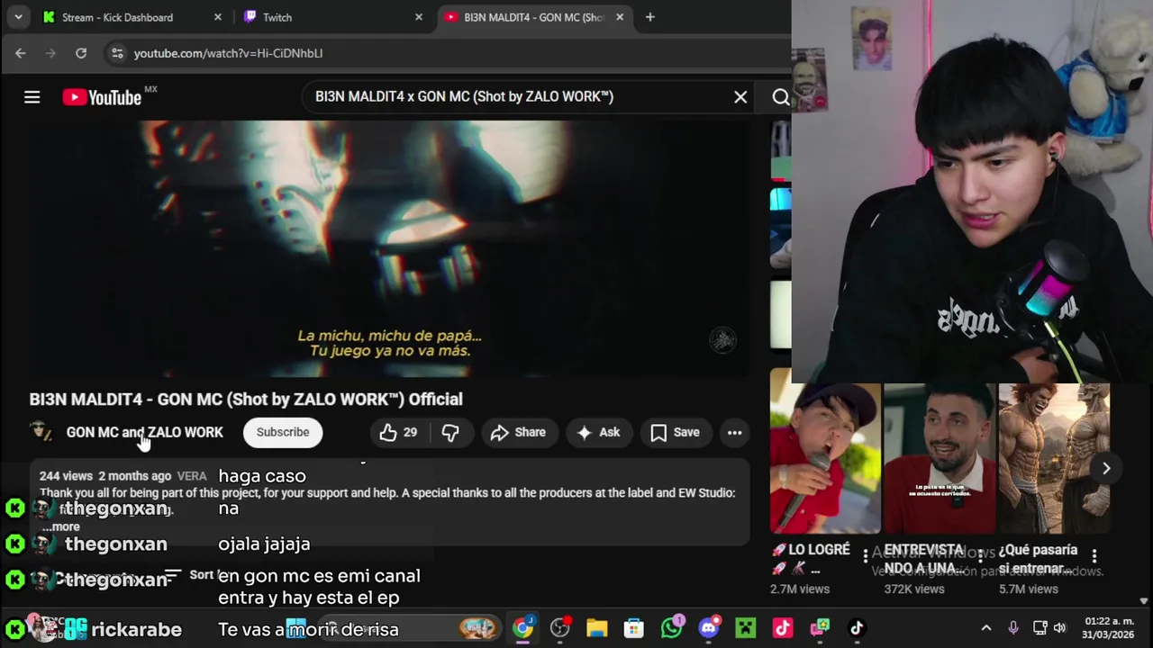Viewport: 1153px width, 648px height.
Task: Open File Explorer from the taskbar
Action: [x=596, y=628]
